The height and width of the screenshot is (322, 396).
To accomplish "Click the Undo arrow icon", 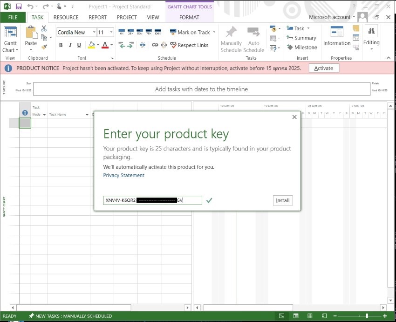I will (x=30, y=7).
